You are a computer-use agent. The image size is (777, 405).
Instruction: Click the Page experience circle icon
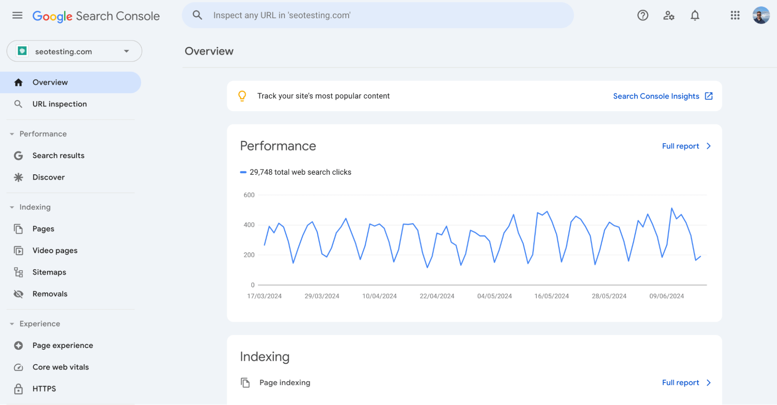pyautogui.click(x=18, y=346)
